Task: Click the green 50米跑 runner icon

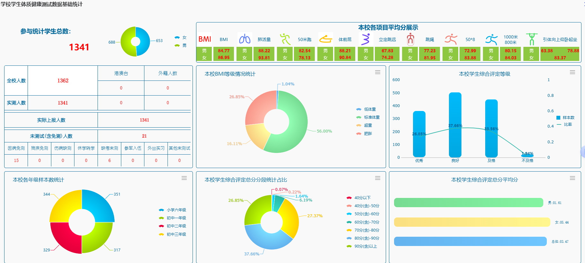Action: (x=285, y=39)
